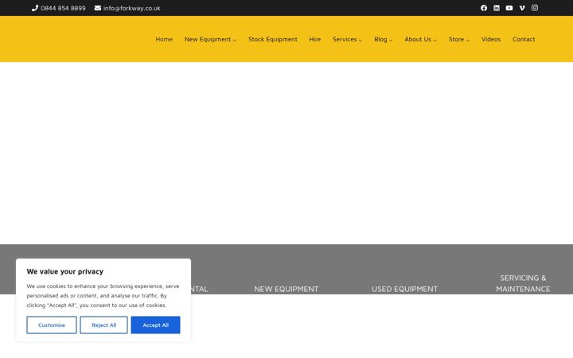Open the Facebook social icon
This screenshot has width=573, height=358.
484,8
